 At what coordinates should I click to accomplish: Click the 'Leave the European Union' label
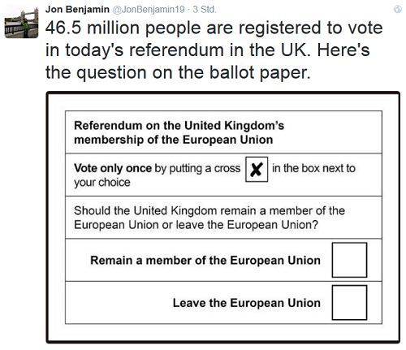247,303
